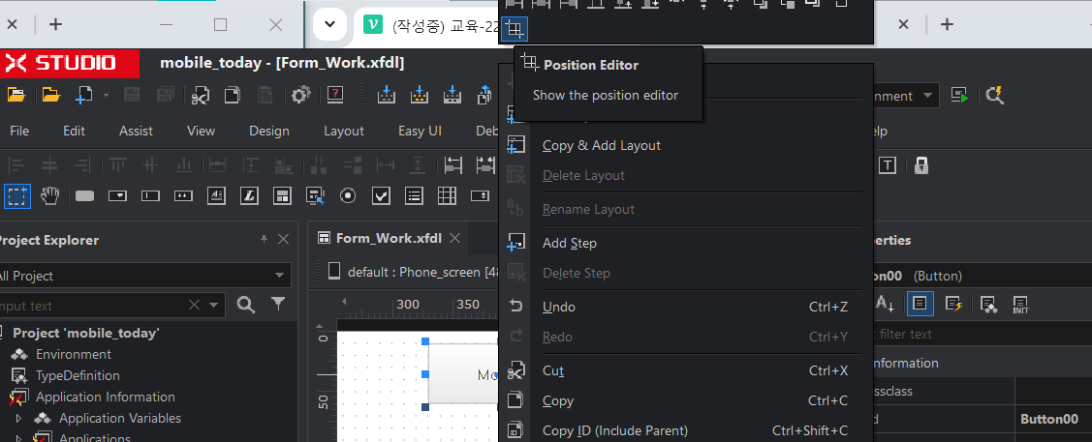The width and height of the screenshot is (1092, 442).
Task: Show the event list in Properties
Action: pos(953,304)
